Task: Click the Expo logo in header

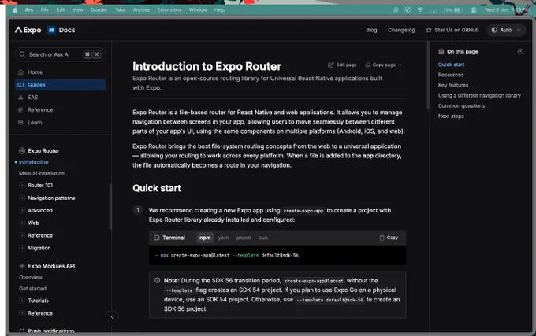Action: [x=28, y=30]
